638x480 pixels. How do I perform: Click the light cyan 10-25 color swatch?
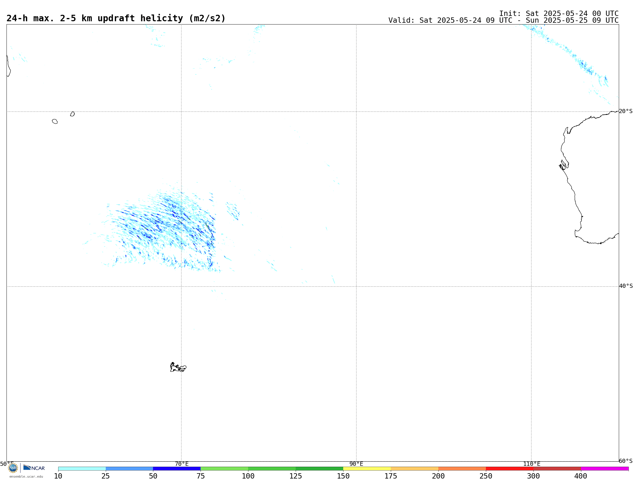(82, 468)
